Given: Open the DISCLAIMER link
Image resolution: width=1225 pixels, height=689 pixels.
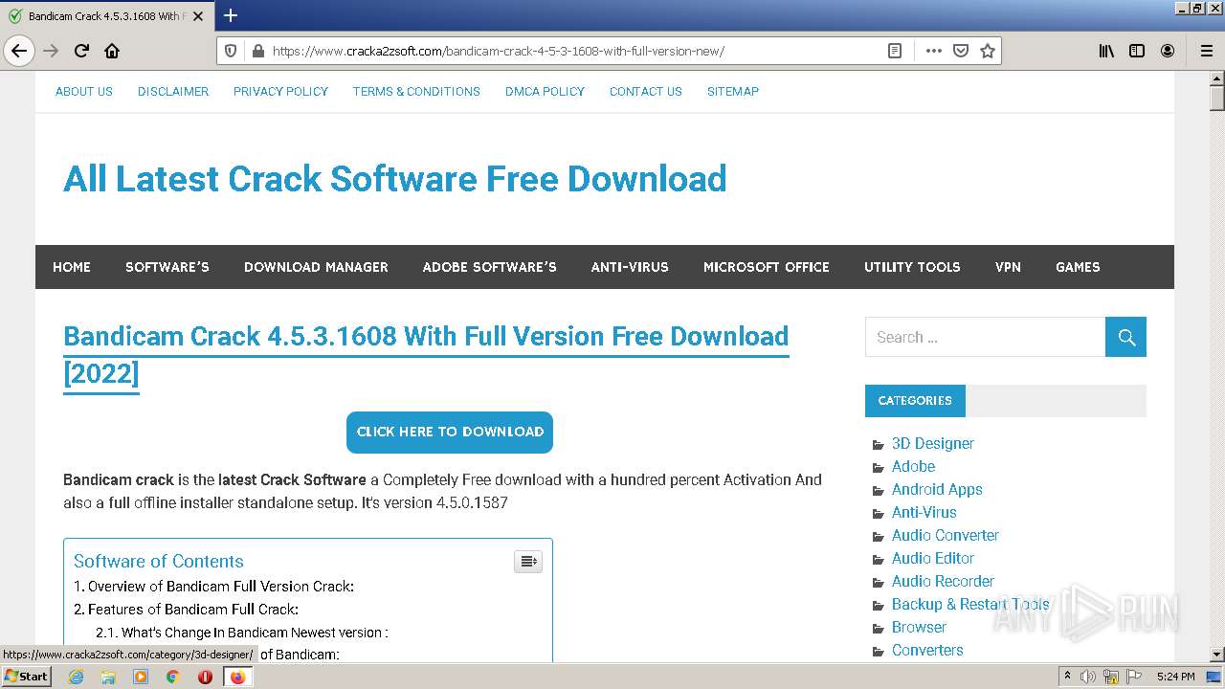Looking at the screenshot, I should click(x=173, y=91).
